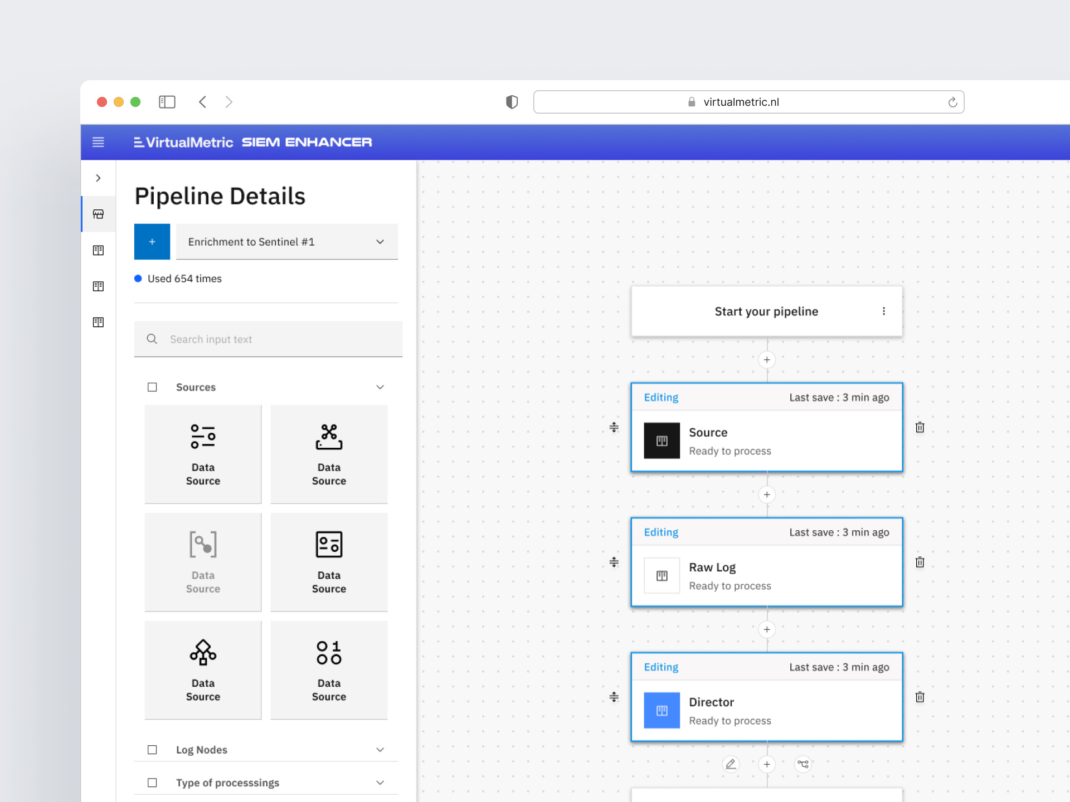Click the Pipeline Details heading
Screen dimensions: 1070x802
pyautogui.click(x=220, y=196)
